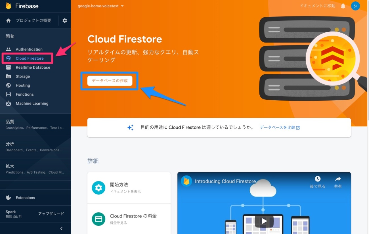
Task: Collapse the 開発 section header
Action: pyautogui.click(x=10, y=36)
